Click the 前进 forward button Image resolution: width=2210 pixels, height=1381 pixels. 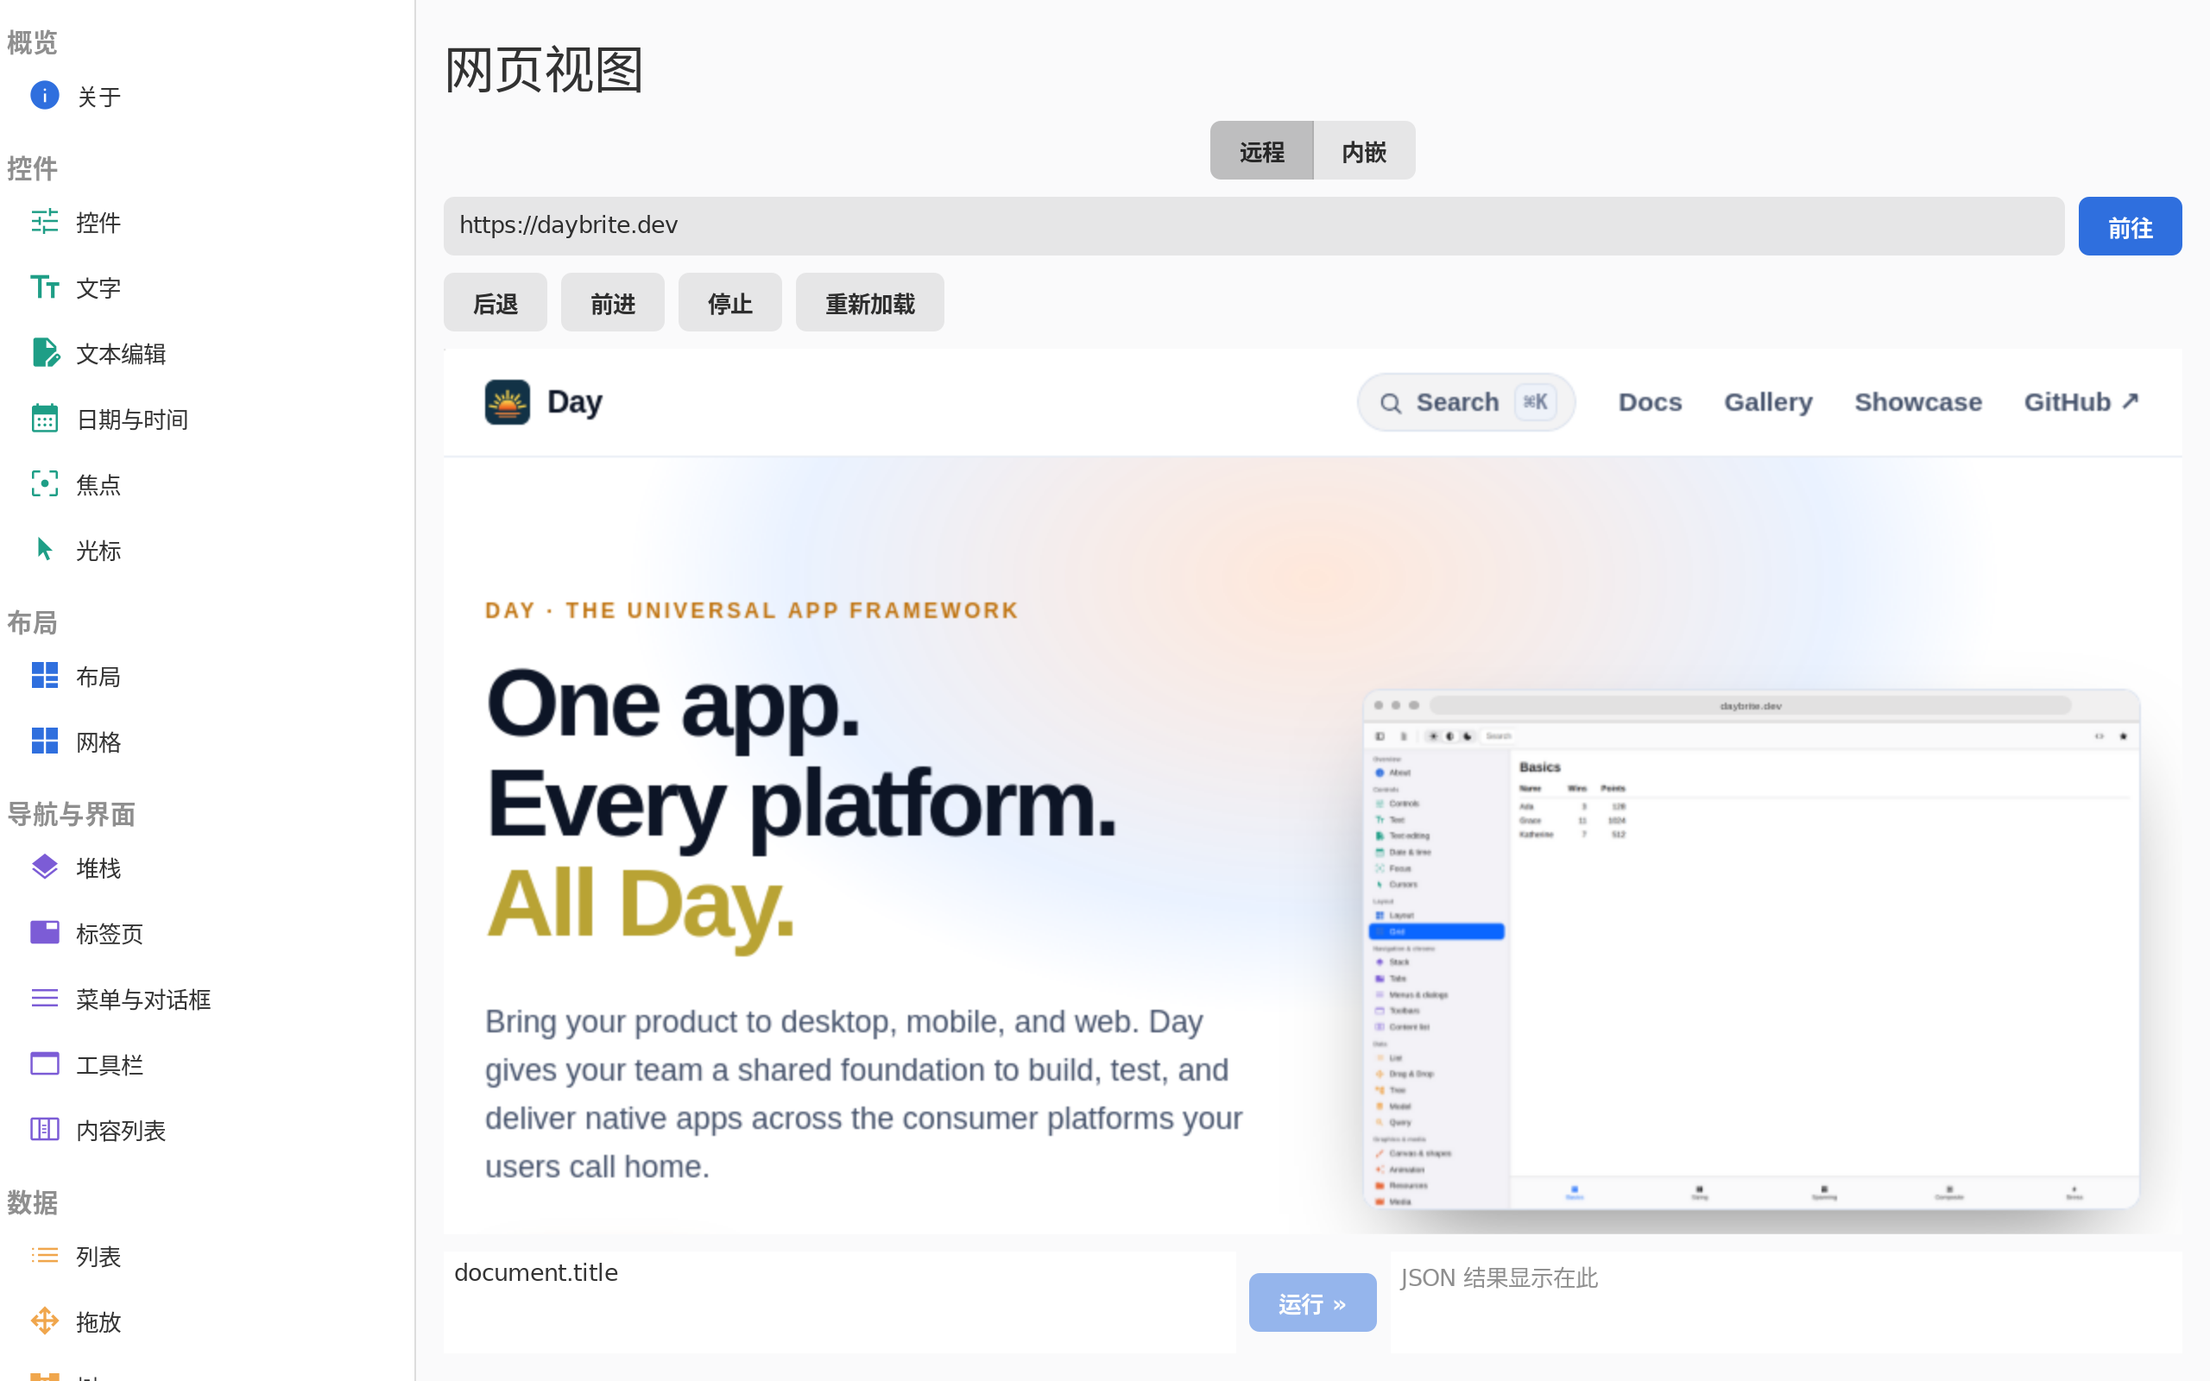612,302
